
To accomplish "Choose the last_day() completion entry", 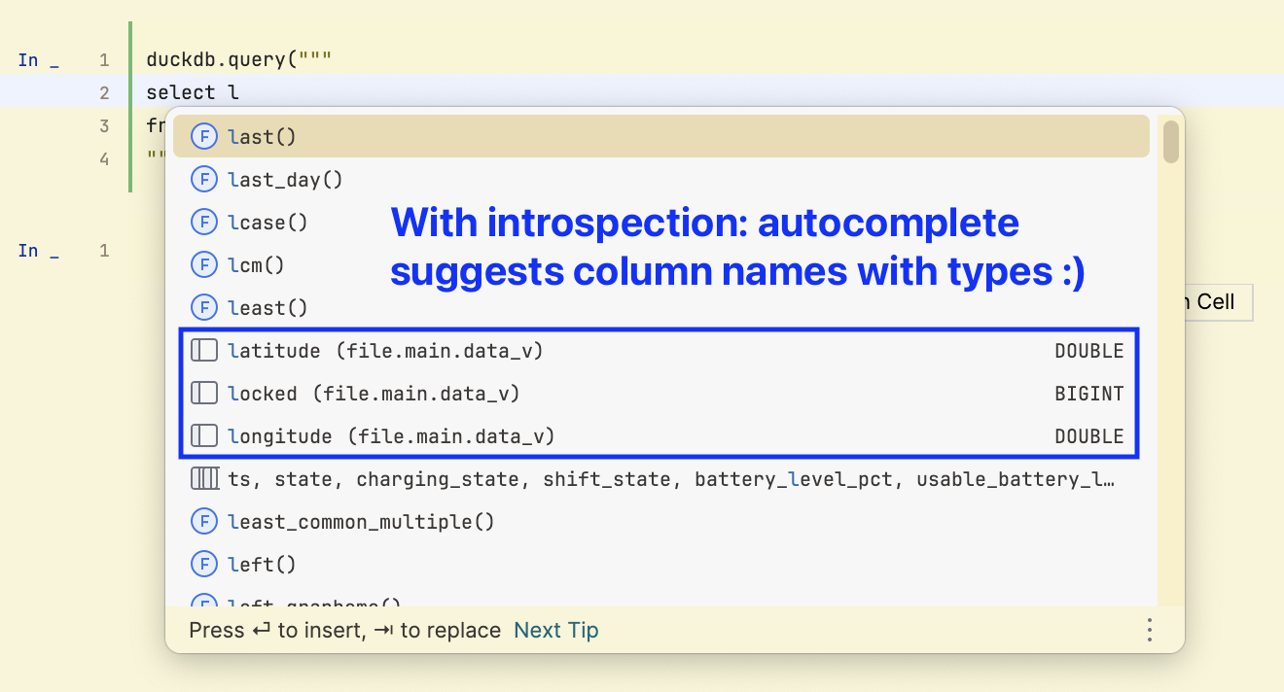I will click(661, 180).
